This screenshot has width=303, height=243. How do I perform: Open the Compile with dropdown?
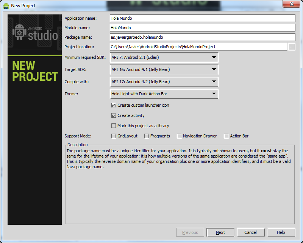coord(164,82)
